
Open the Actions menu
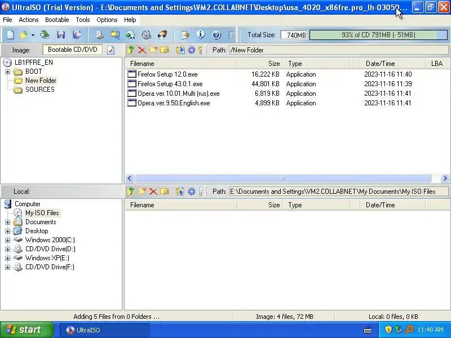coord(29,20)
